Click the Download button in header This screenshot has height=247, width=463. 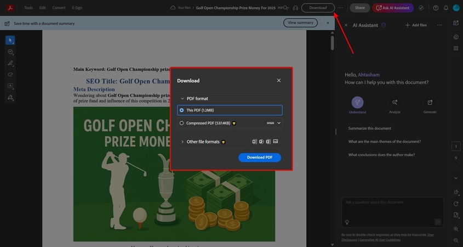tap(318, 8)
